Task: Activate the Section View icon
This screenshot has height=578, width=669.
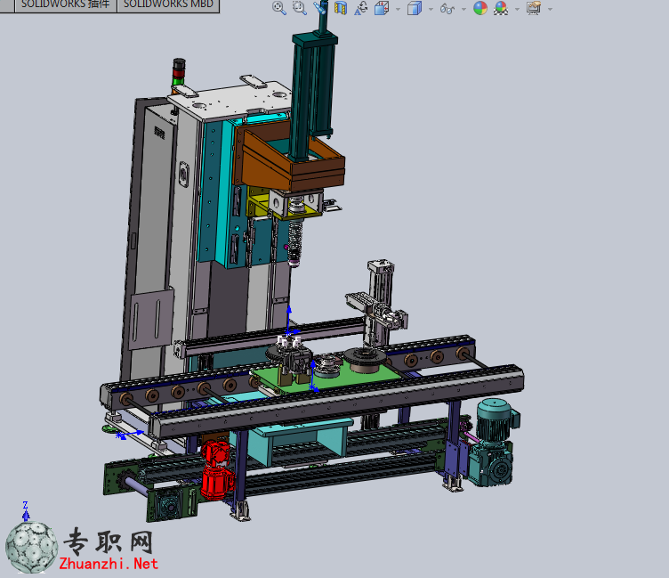Action: pyautogui.click(x=341, y=8)
